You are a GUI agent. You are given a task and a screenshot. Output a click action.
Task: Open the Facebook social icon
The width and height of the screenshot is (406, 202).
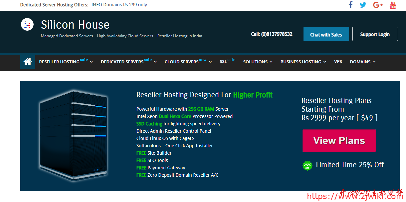click(x=350, y=5)
